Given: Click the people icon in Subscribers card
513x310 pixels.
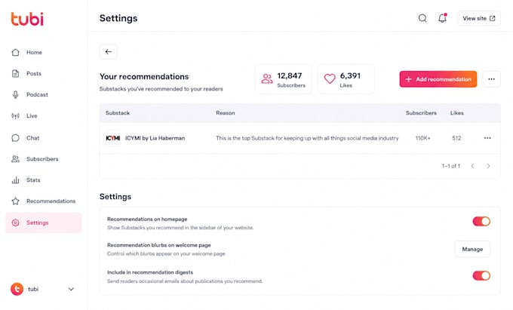Looking at the screenshot, I should tap(267, 78).
